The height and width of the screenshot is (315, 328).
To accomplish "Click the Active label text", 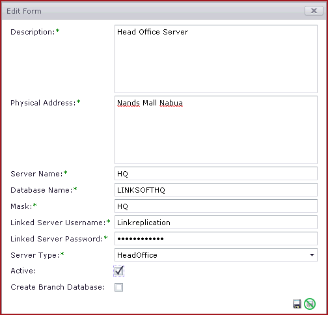I will [23, 271].
